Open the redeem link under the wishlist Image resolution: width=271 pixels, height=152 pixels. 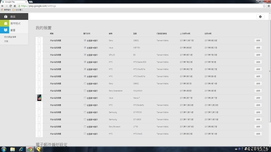pos(6,41)
